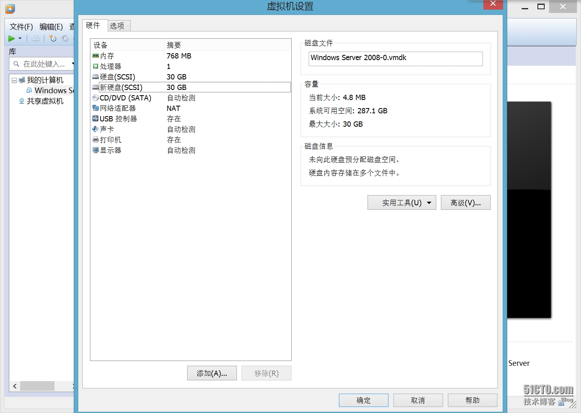Screen dimensions: 581x413
Task: Click the VM preview thumbnail
Action: [529, 210]
